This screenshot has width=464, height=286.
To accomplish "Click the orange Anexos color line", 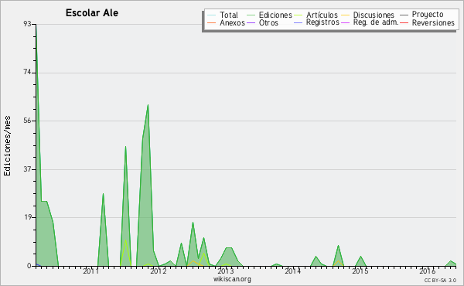I will pos(212,22).
